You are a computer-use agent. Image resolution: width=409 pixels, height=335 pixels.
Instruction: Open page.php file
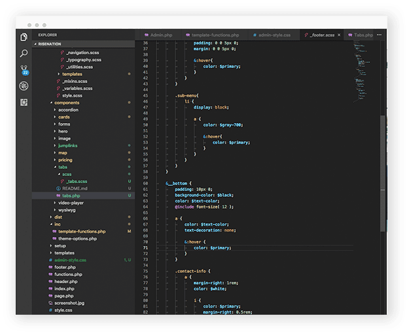pos(64,296)
